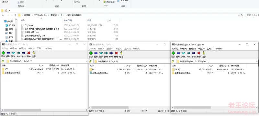The width and height of the screenshot is (259, 116).
Task: Select the GBA folder in gba window
Action: click(175, 69)
